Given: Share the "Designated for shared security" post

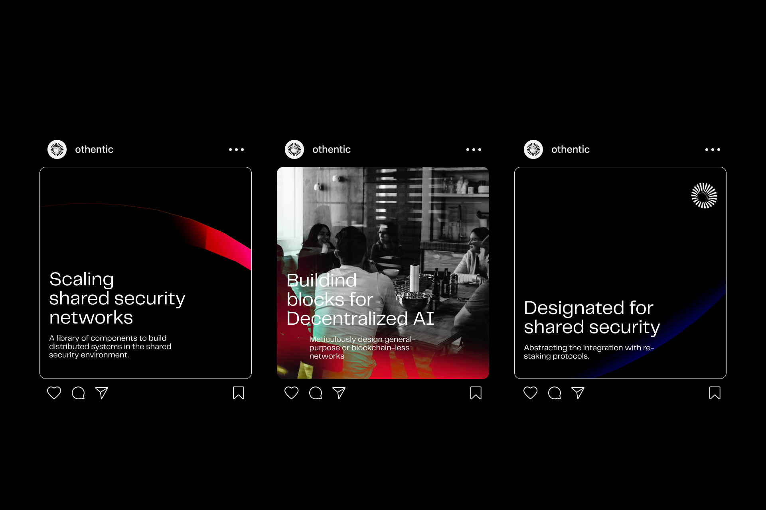Looking at the screenshot, I should 578,393.
